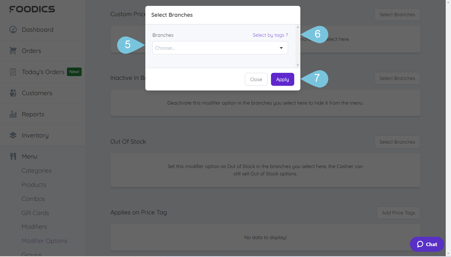Open the Reports section
Viewport: 451px width, 257px height.
pyautogui.click(x=43, y=114)
